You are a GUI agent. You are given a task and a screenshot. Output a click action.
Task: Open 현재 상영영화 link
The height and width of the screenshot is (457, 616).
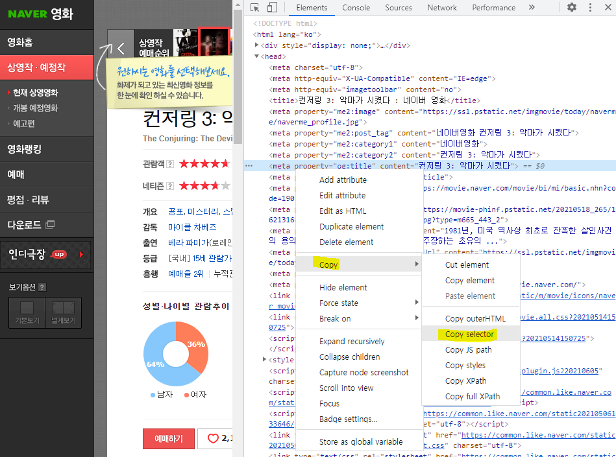point(35,93)
